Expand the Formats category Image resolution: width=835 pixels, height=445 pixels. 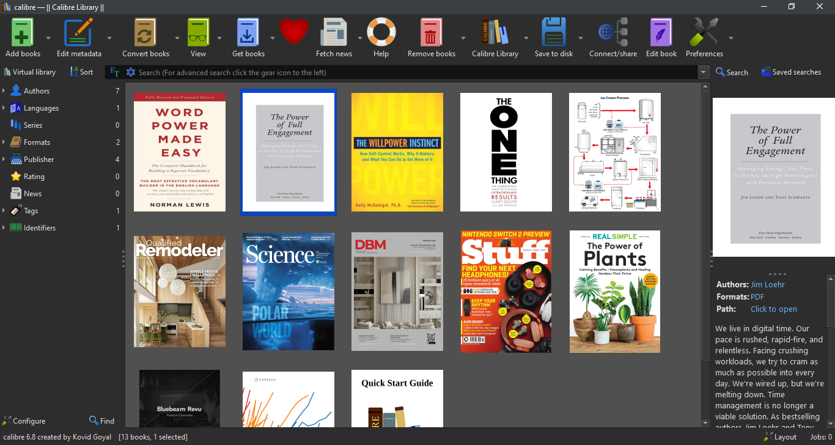4,142
